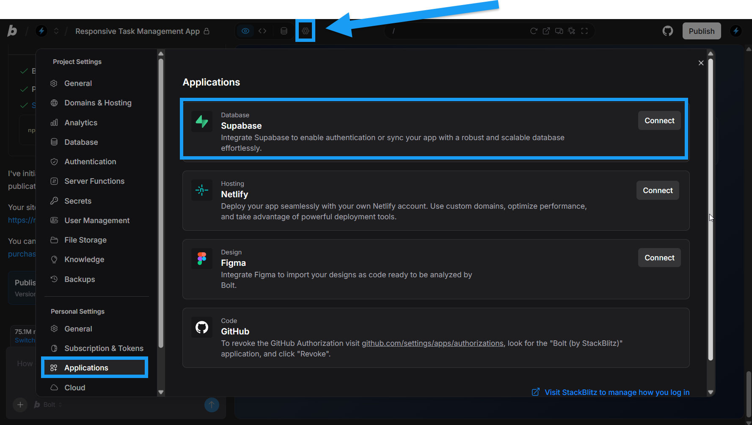Click the Applications heading text
This screenshot has width=752, height=425.
pos(211,82)
